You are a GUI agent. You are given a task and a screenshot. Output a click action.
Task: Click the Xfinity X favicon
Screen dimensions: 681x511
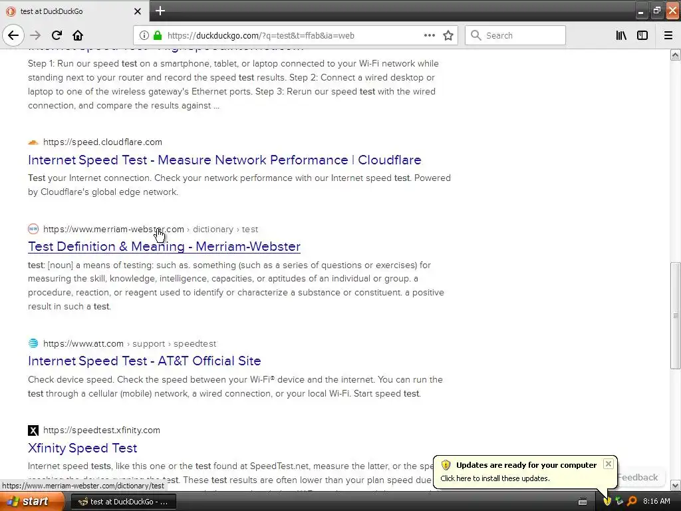tap(33, 430)
